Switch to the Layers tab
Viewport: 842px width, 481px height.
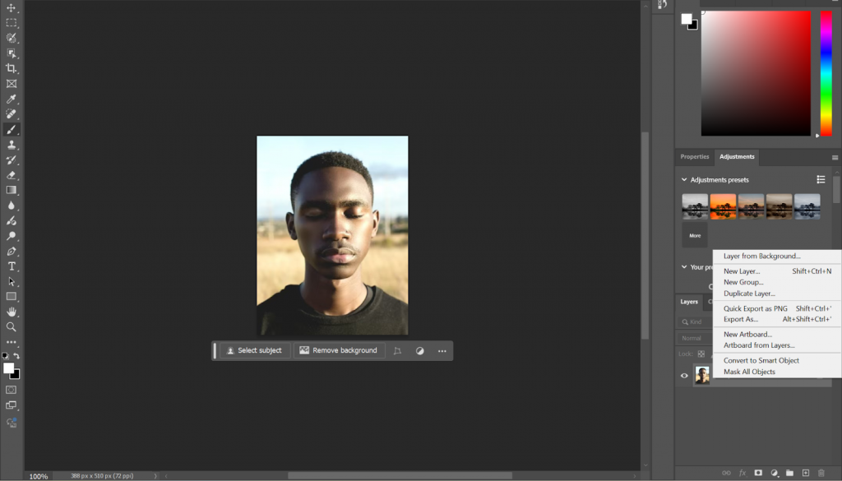[689, 302]
